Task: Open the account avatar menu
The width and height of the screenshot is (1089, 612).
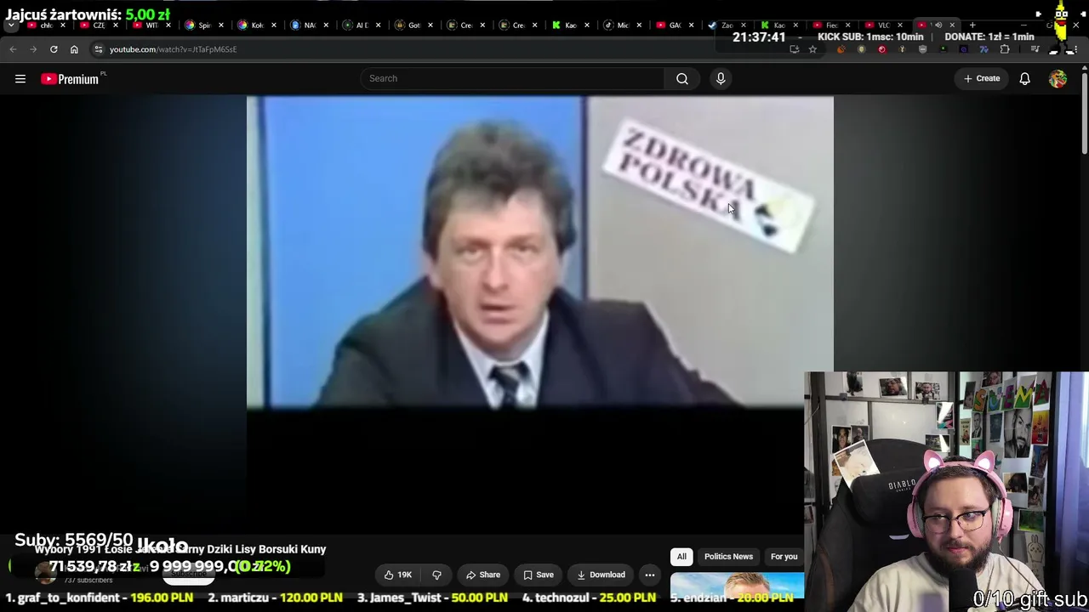Action: [x=1058, y=78]
